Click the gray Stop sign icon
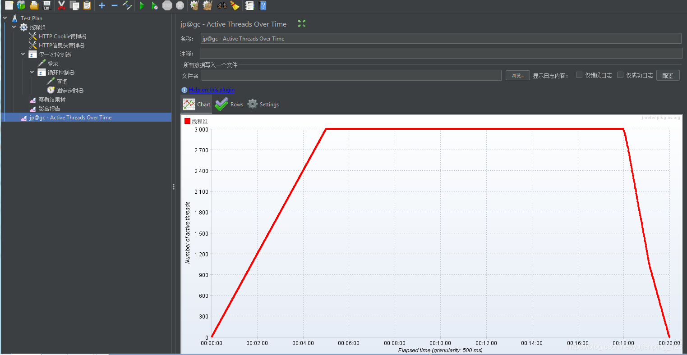This screenshot has height=355, width=687. (x=167, y=5)
